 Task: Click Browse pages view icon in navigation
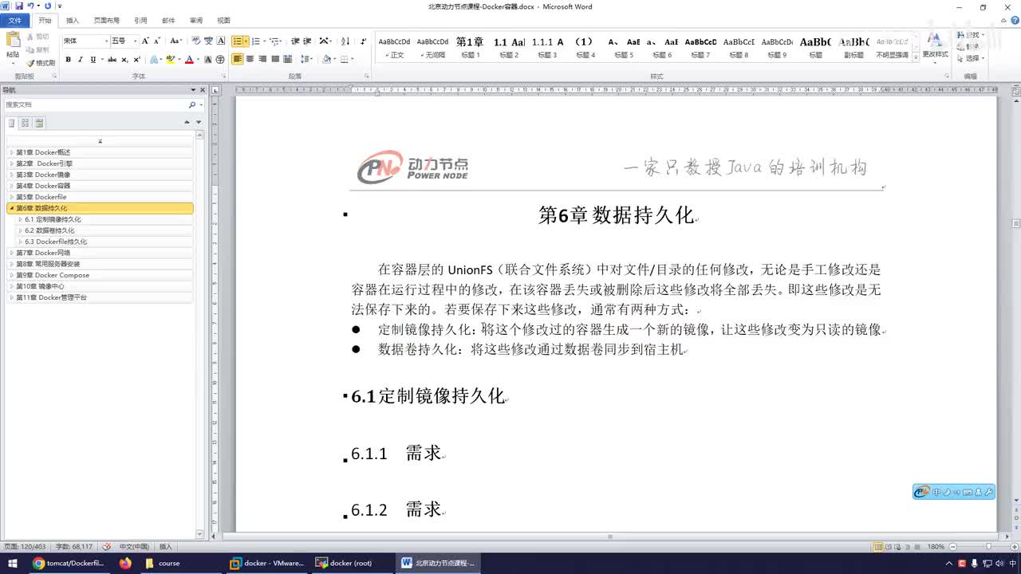coord(26,123)
